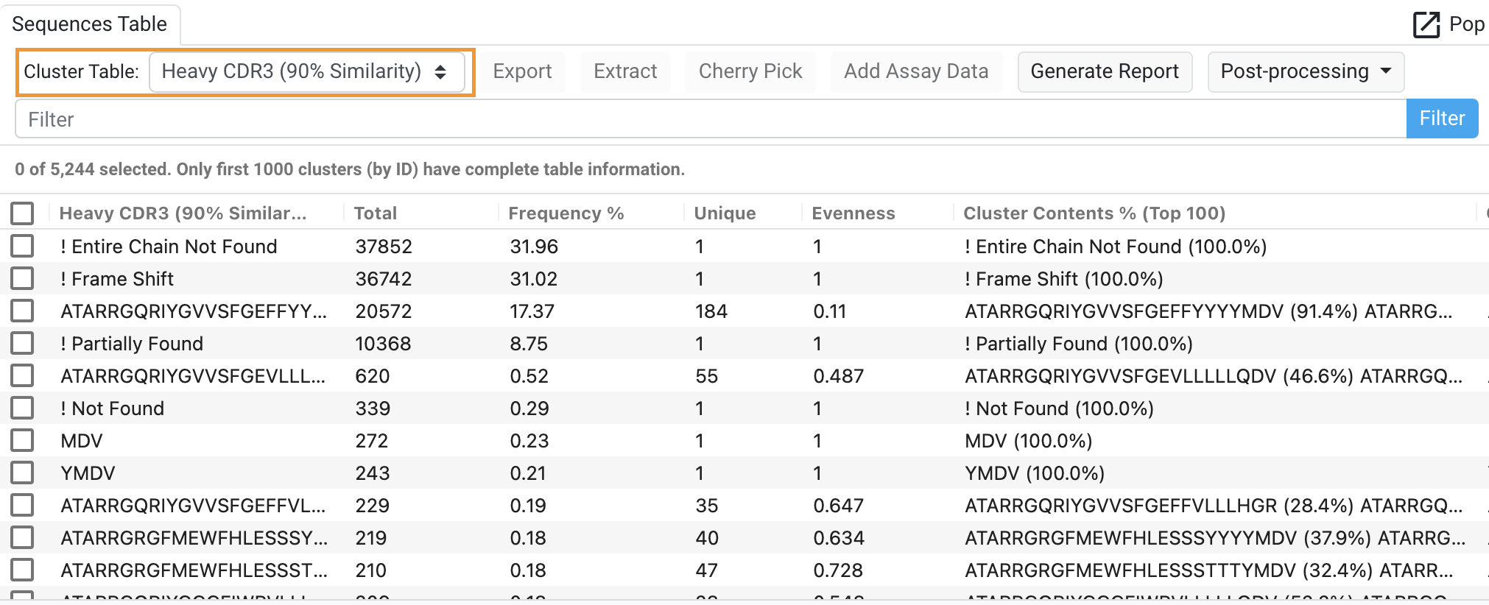The height and width of the screenshot is (605, 1489).
Task: Sort by Heavy CDR3 column header
Action: [183, 213]
